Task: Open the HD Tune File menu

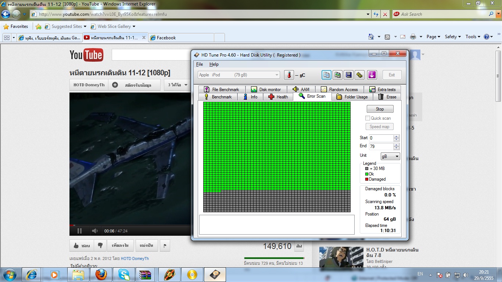Action: [200, 64]
